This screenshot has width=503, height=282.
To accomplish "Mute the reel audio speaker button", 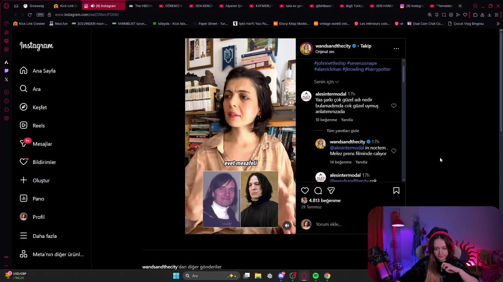I will point(287,225).
